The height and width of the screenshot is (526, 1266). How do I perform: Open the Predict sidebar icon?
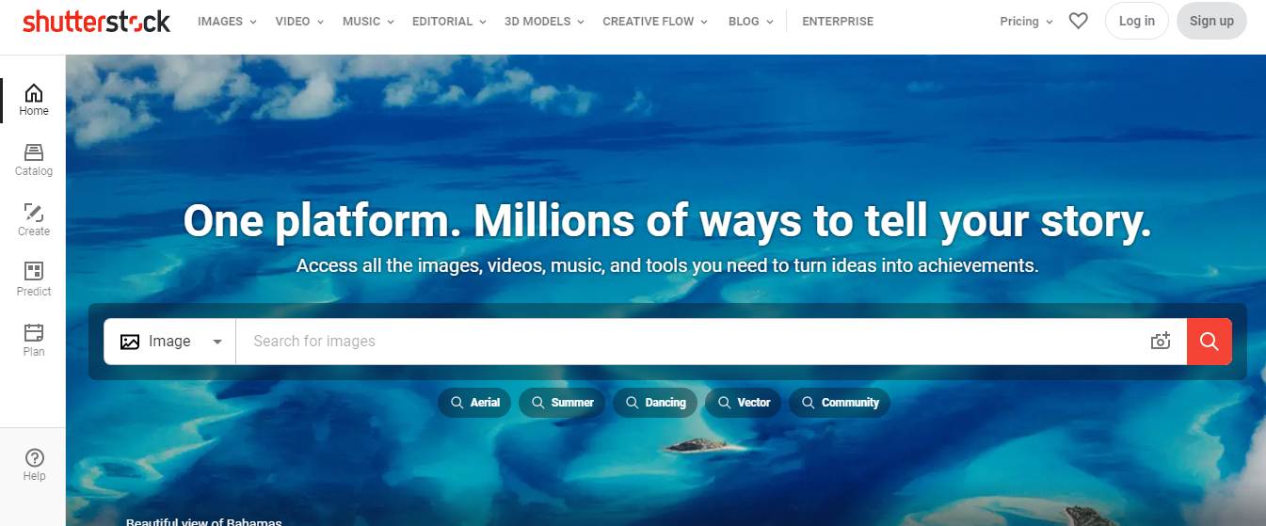click(x=34, y=272)
